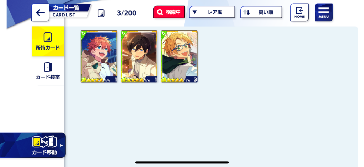Screen dimensions: 364x167
Task: Select the 所持カード card icon
Action: point(48,37)
